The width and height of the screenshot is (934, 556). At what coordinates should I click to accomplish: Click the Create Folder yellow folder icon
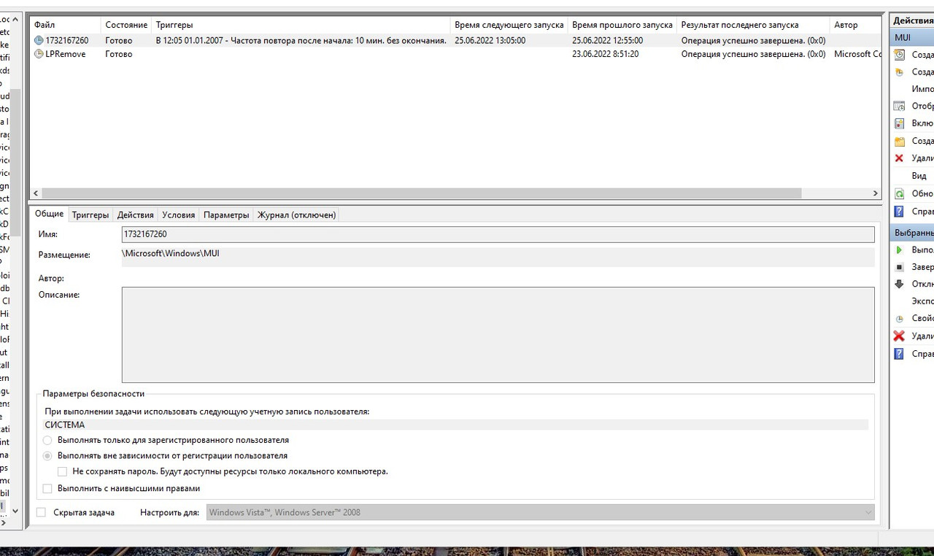point(899,141)
